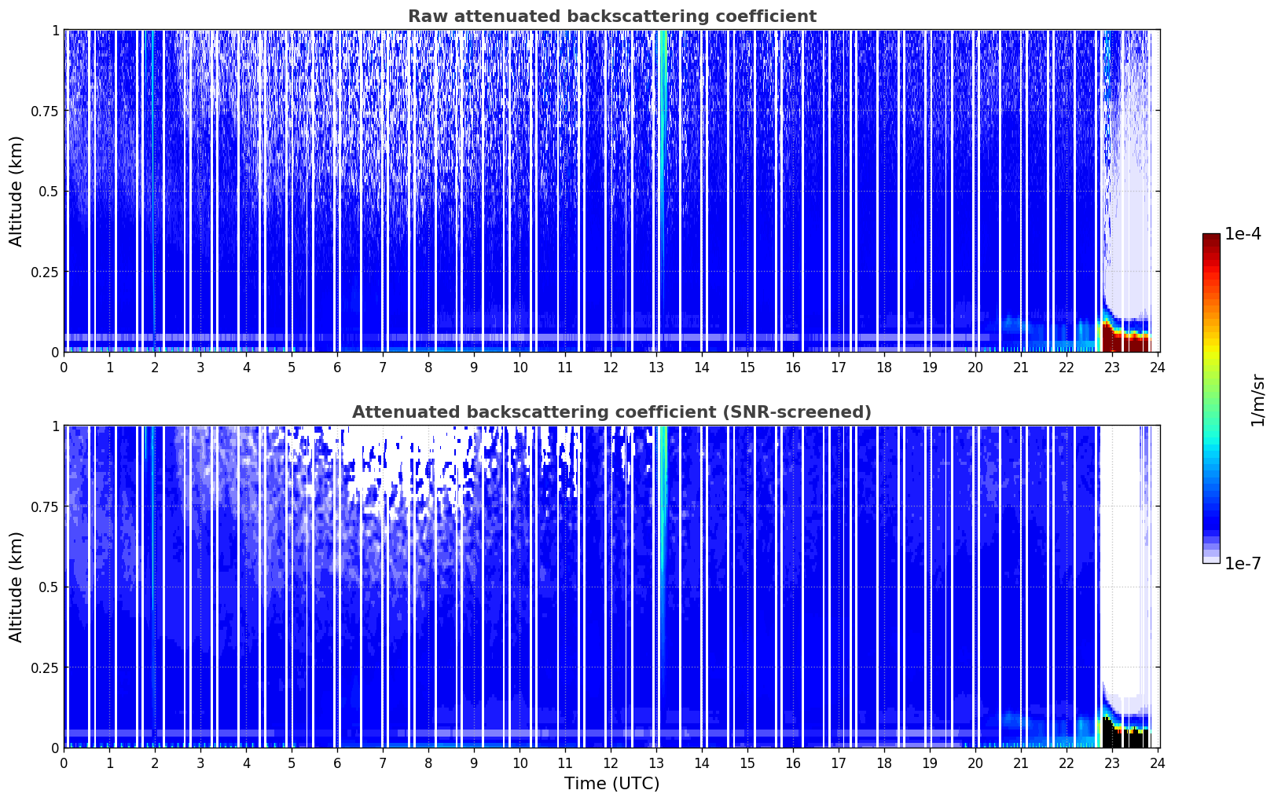This screenshot has width=1274, height=801.
Task: Click the SNR-screened backscatter heatmap plot area
Action: [611, 587]
